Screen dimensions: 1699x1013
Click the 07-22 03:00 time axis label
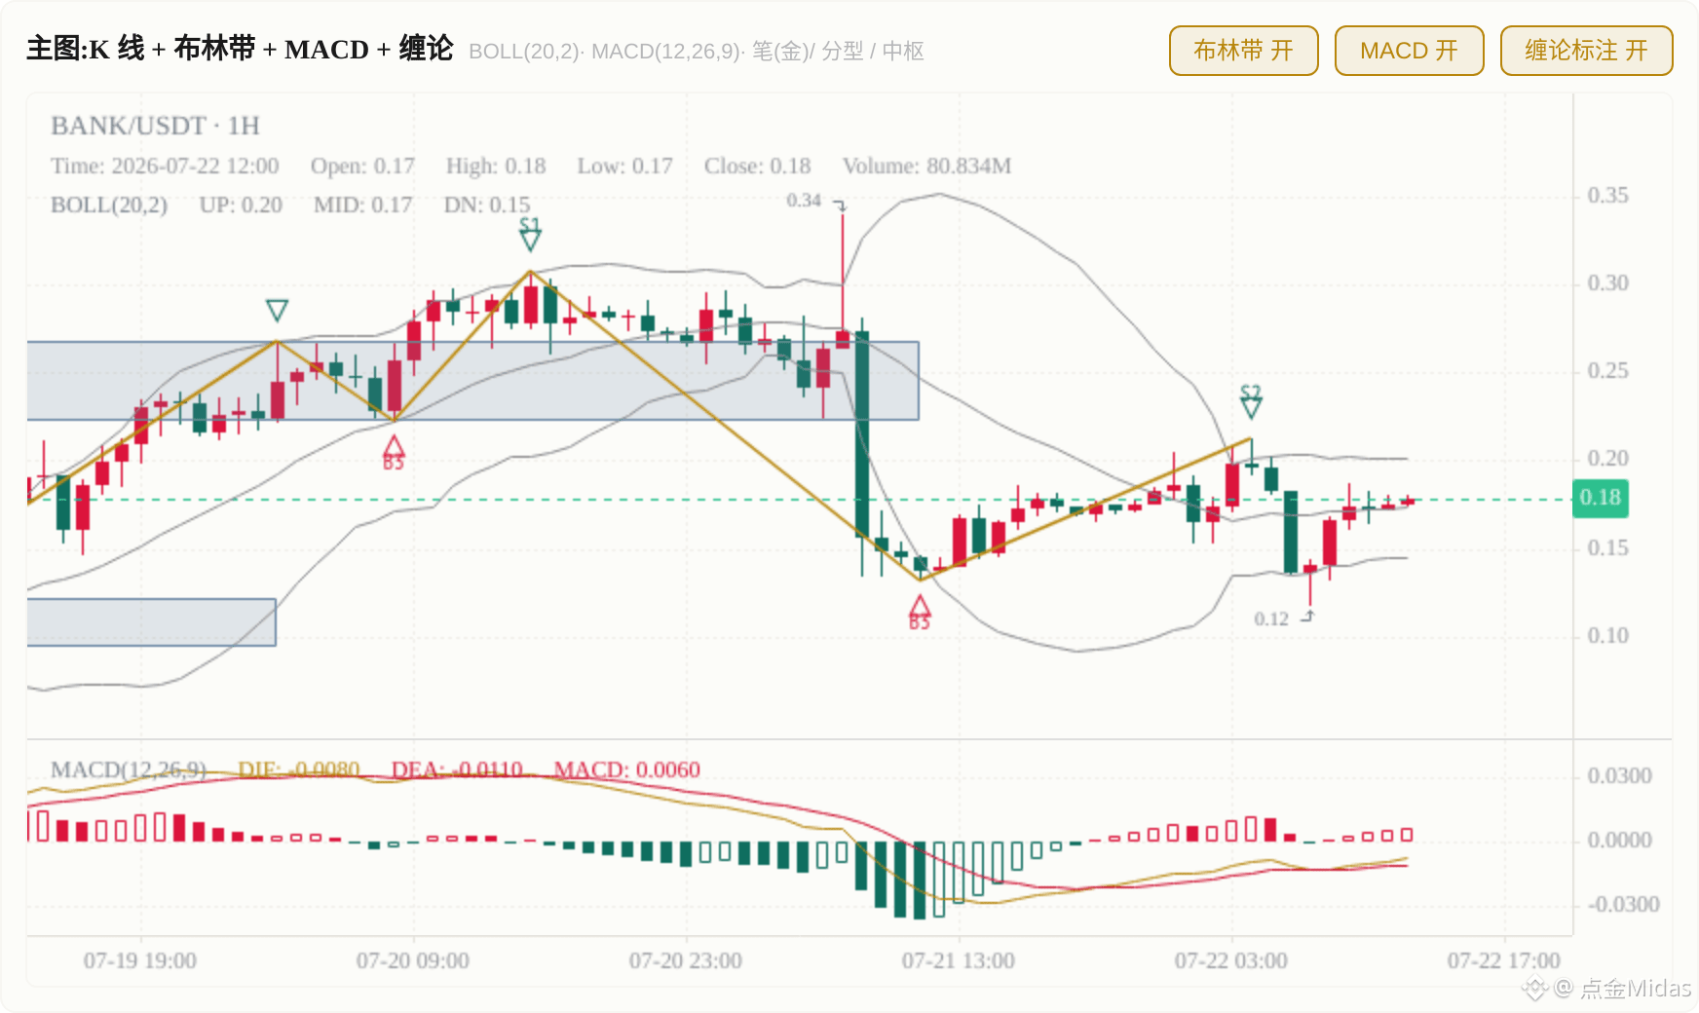(1231, 960)
